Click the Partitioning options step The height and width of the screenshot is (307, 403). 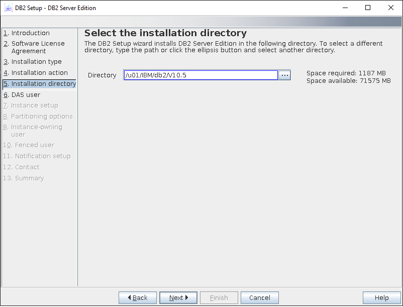click(x=41, y=117)
